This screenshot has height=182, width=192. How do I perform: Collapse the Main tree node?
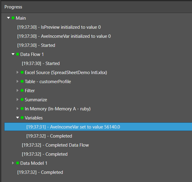[8, 18]
